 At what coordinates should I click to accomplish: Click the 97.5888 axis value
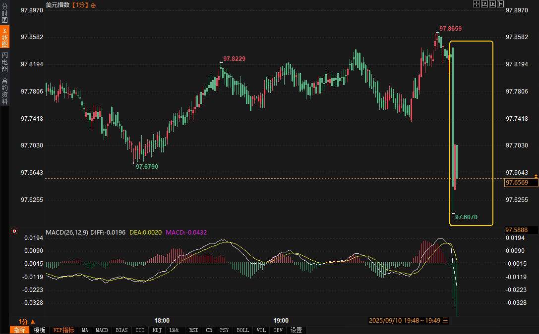point(517,230)
